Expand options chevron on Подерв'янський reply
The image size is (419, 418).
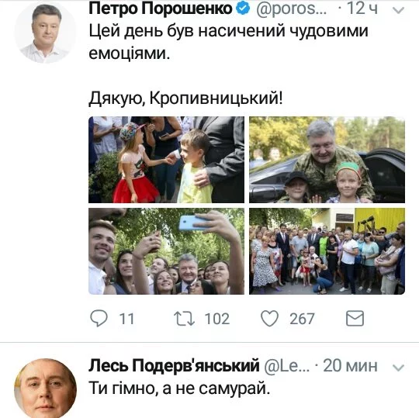399,368
